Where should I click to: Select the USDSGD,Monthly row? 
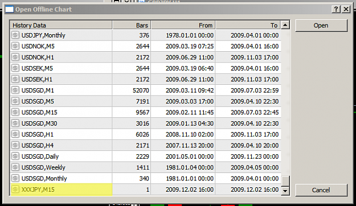click(x=146, y=178)
